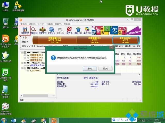The image size is (165, 123).
Task: Click the 删除分区 delete partition icon
Action: 78,31
